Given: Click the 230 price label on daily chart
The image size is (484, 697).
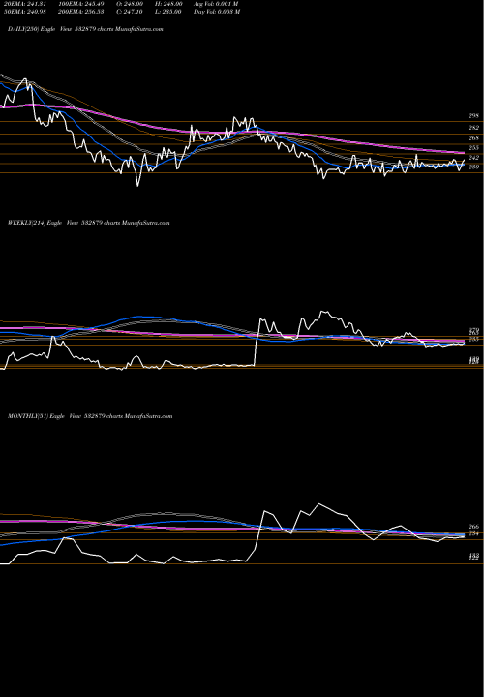Looking at the screenshot, I should click(x=473, y=167).
